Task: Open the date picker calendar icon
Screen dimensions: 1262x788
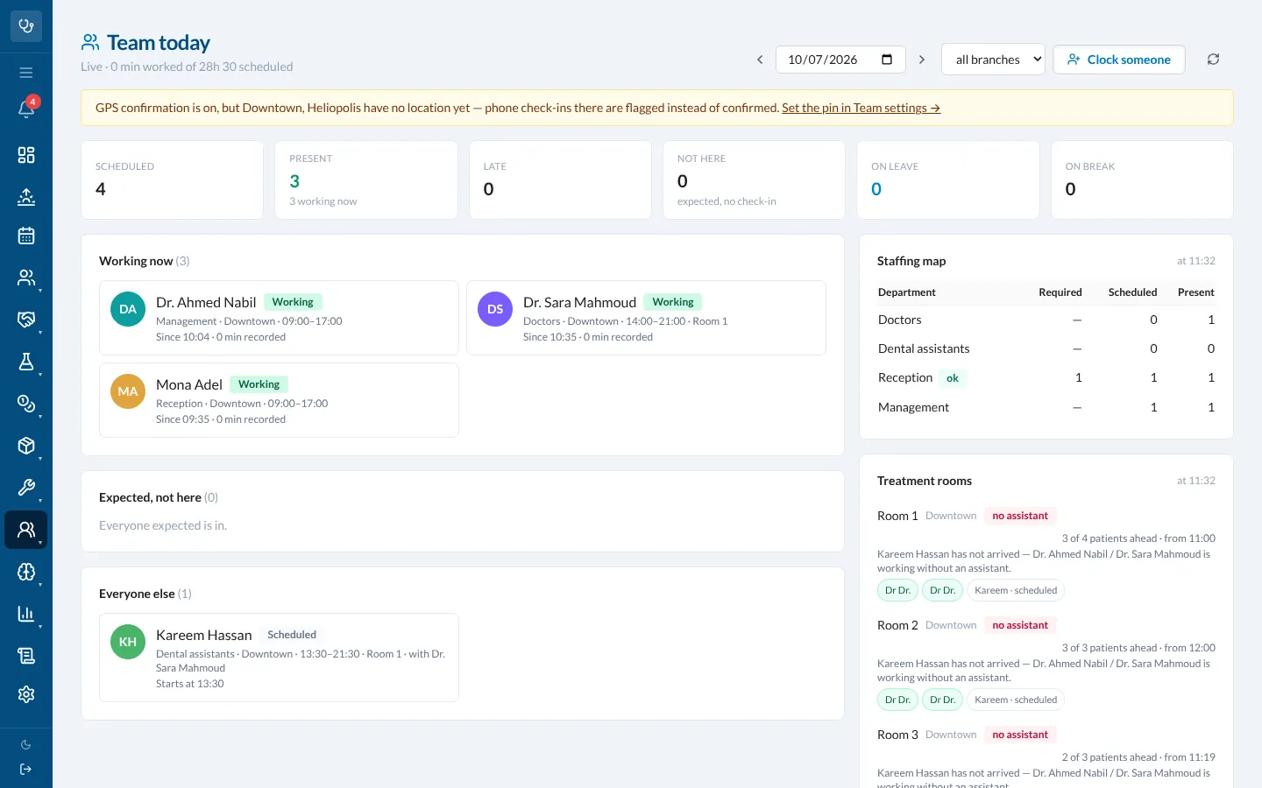Action: pyautogui.click(x=887, y=60)
